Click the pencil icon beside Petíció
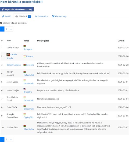 coord(3,16)
